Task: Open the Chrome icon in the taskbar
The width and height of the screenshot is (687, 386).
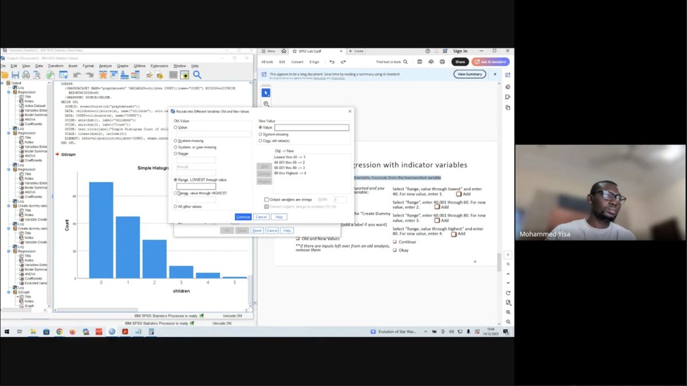Action: pos(59,332)
